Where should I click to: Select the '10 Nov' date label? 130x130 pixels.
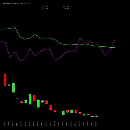pos(21,124)
